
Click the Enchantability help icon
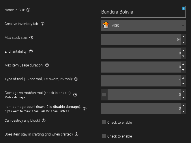(31, 52)
